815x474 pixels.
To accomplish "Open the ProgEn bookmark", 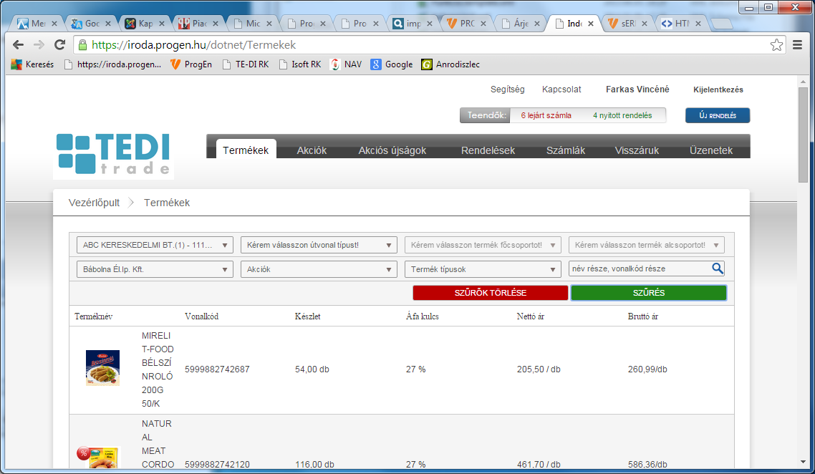I will 191,64.
